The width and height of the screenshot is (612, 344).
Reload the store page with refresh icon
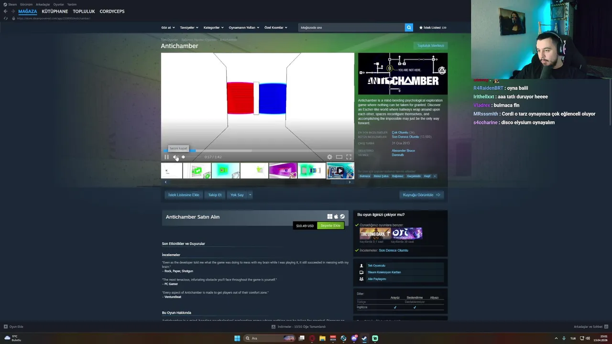coord(5,18)
